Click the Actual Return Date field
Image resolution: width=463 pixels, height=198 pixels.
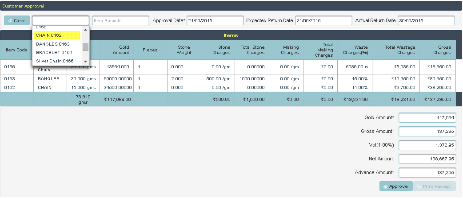[426, 21]
